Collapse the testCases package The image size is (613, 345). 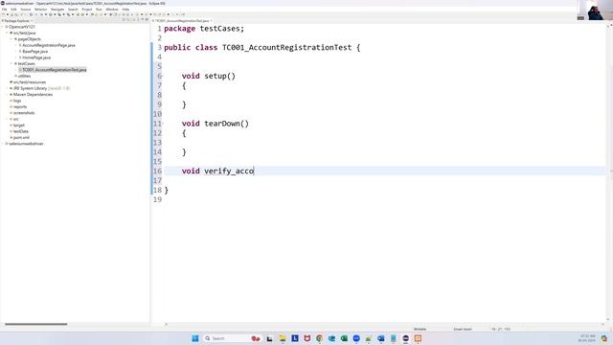[11, 64]
